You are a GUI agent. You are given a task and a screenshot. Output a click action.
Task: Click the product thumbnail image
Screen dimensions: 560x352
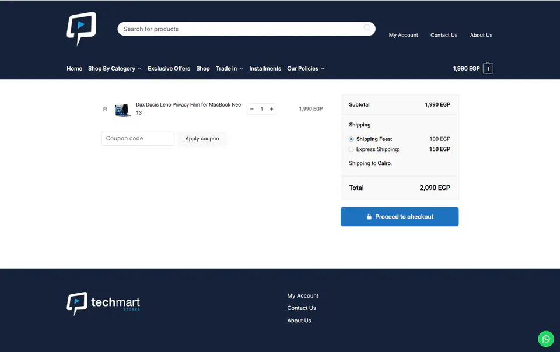tap(122, 110)
